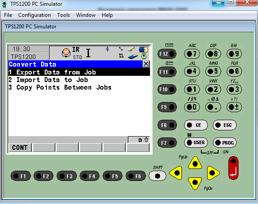The height and width of the screenshot is (204, 258).
Task: Click the Bluetooth status icon
Action: (107, 49)
